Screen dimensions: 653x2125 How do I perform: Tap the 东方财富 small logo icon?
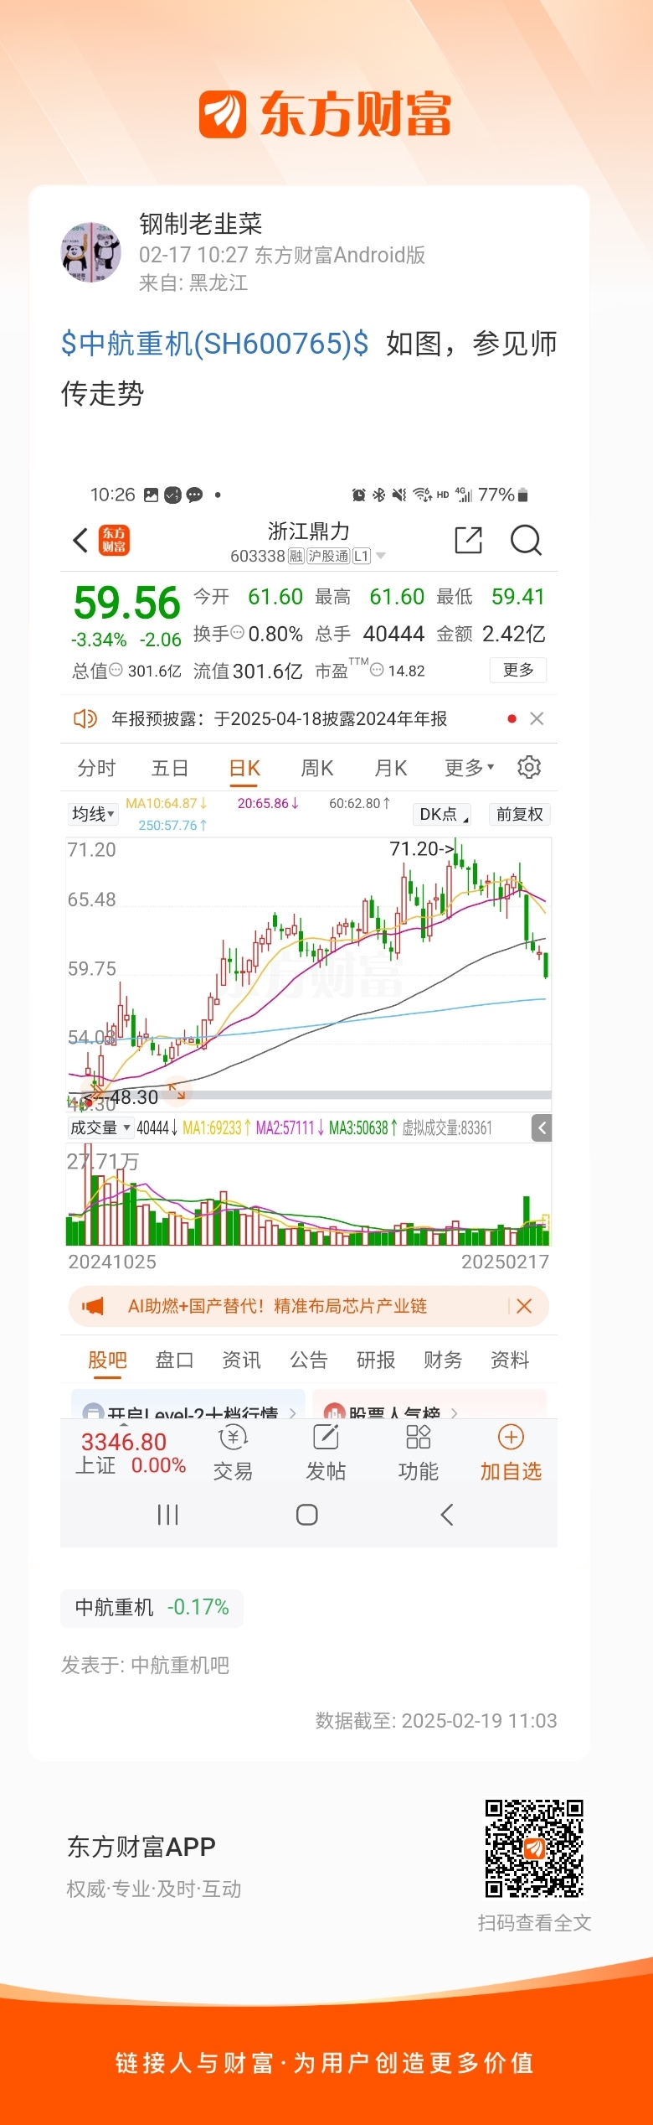(114, 541)
